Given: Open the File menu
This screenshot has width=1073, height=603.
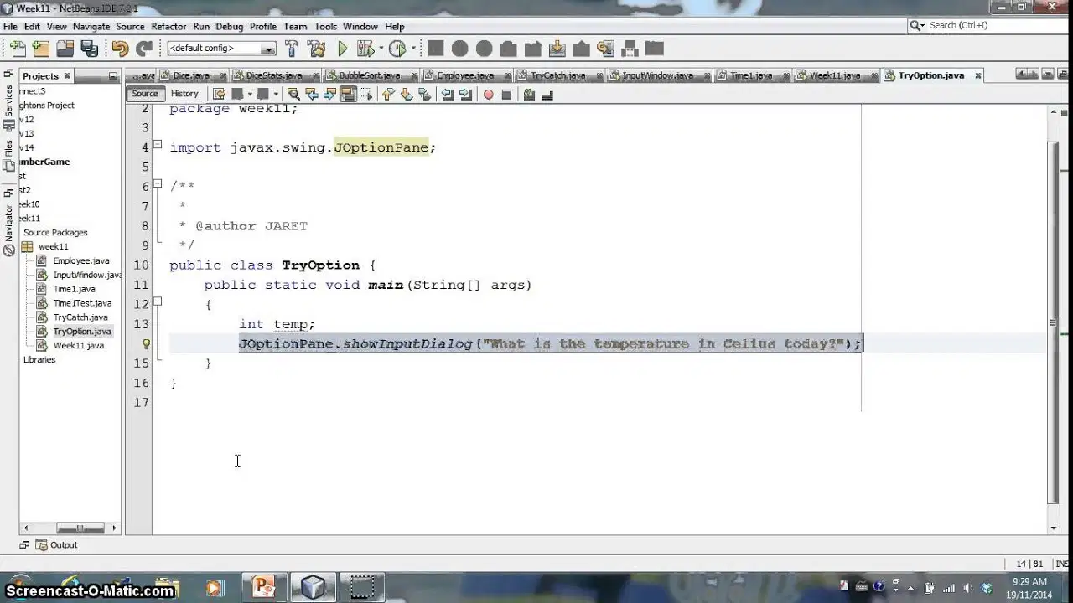Looking at the screenshot, I should [10, 27].
